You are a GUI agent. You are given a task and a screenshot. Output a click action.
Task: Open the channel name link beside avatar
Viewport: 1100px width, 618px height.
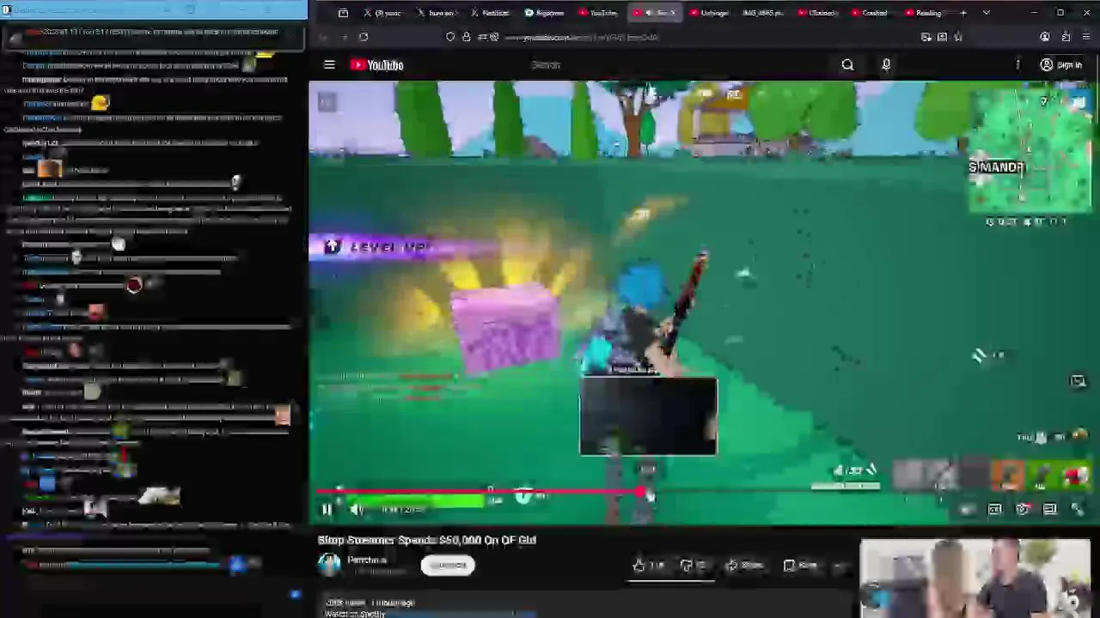coord(367,560)
